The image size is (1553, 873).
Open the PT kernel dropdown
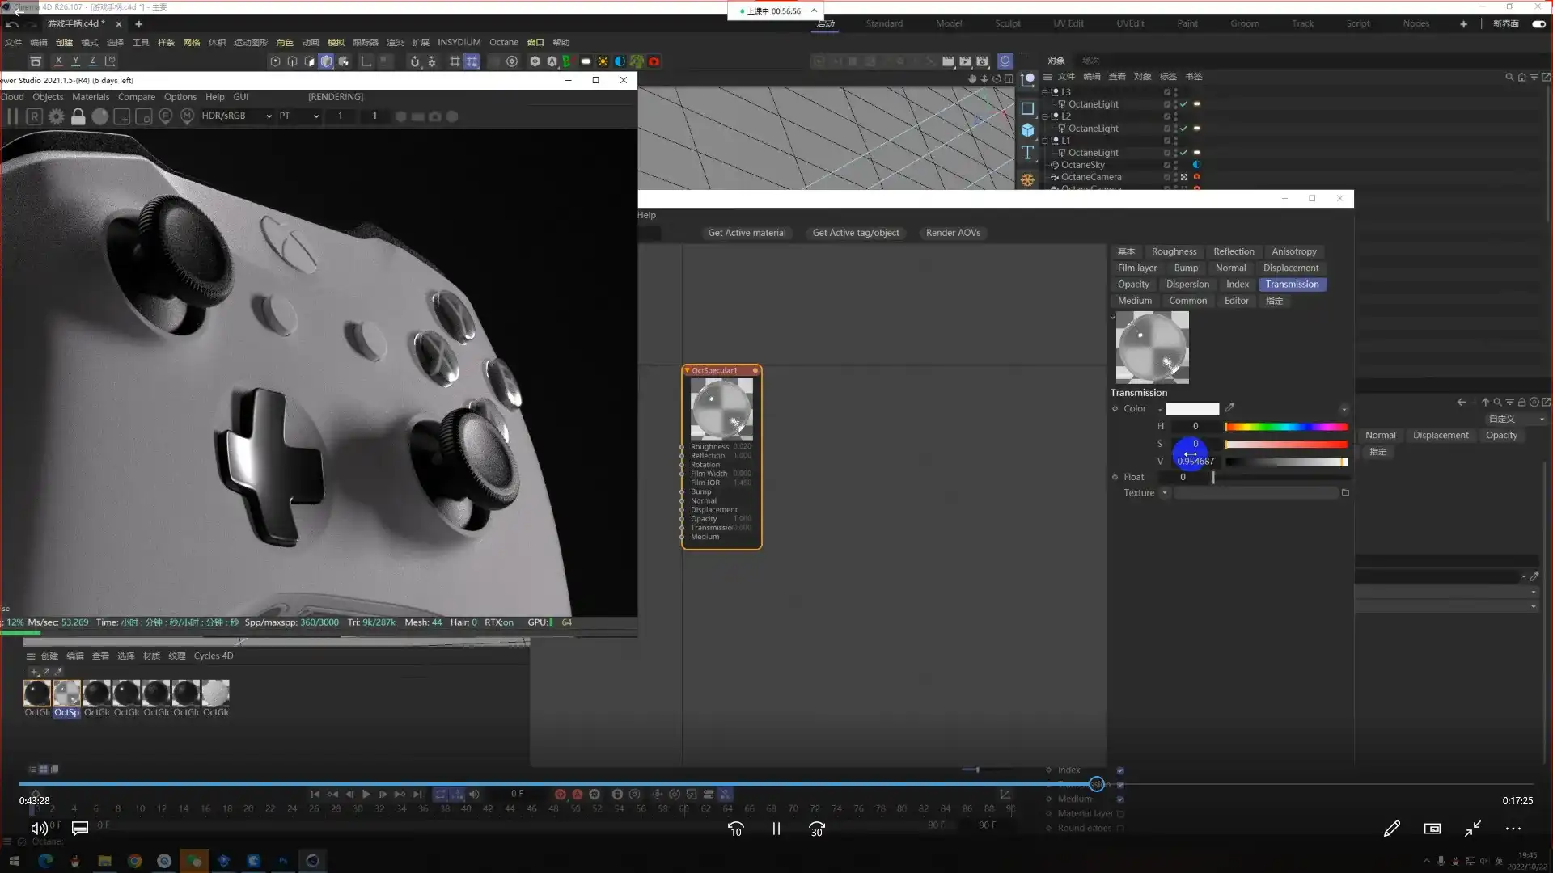pos(298,116)
